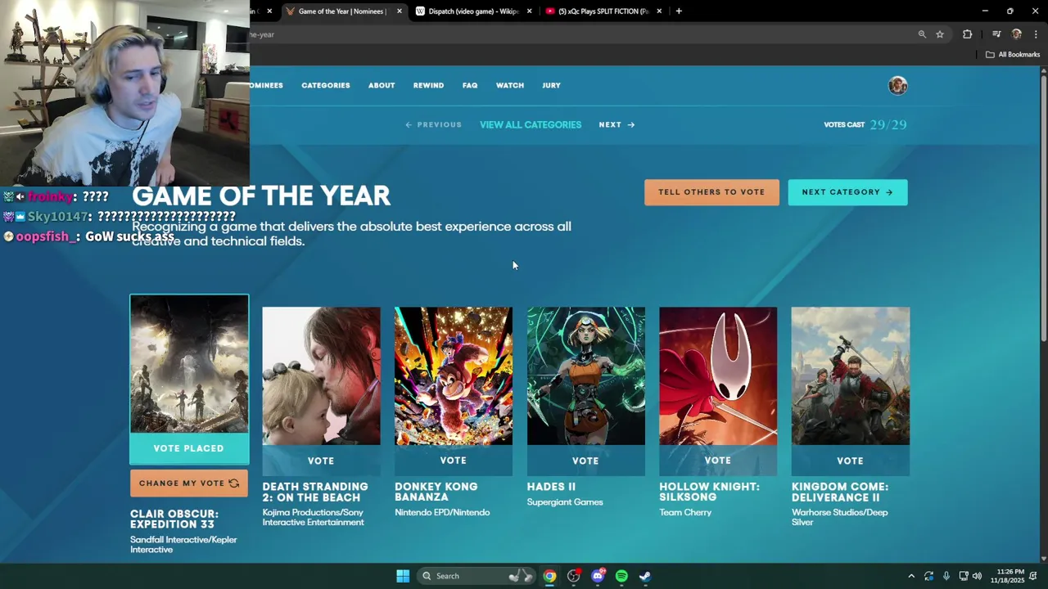The width and height of the screenshot is (1048, 589).
Task: Open the volume speaker tray icon
Action: (977, 576)
